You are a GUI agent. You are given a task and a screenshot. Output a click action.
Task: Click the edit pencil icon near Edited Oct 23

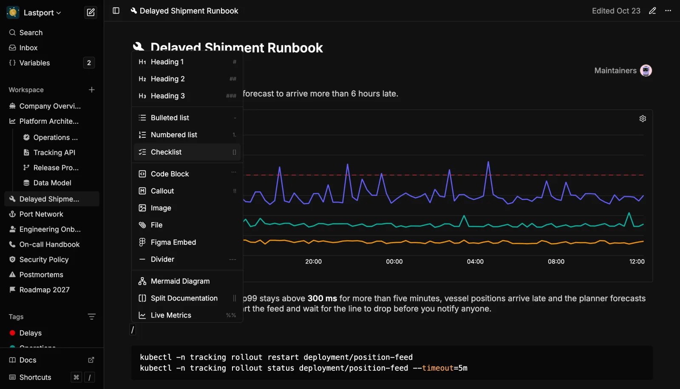click(x=652, y=11)
